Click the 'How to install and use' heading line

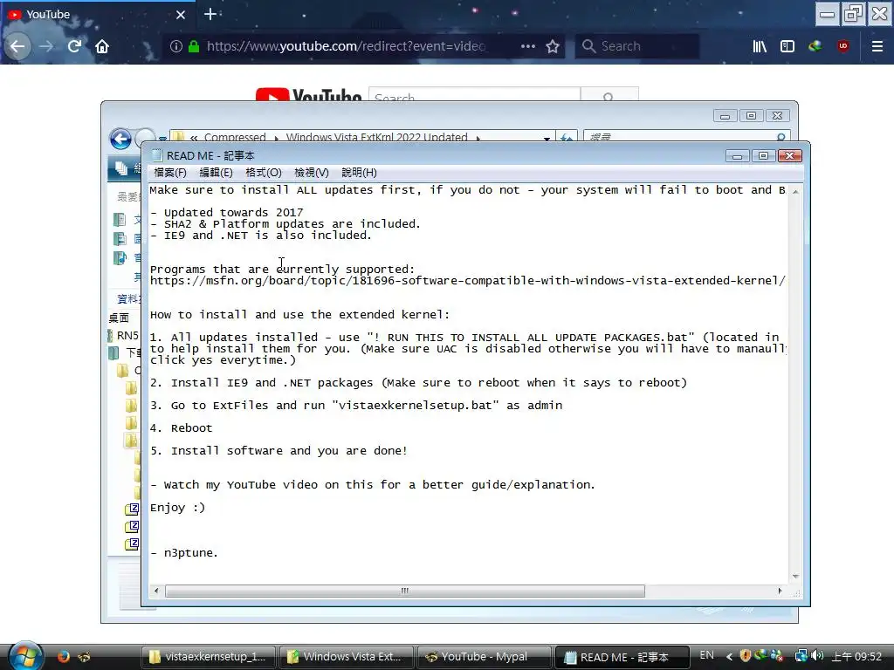coord(300,315)
